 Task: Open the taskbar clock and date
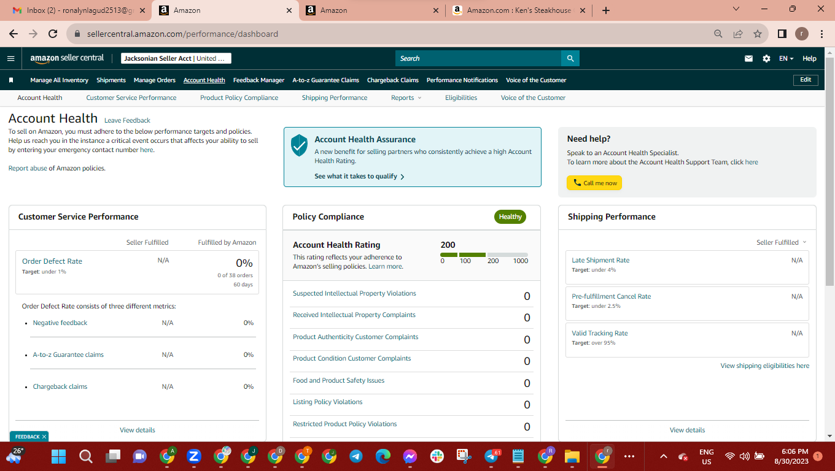tap(791, 456)
